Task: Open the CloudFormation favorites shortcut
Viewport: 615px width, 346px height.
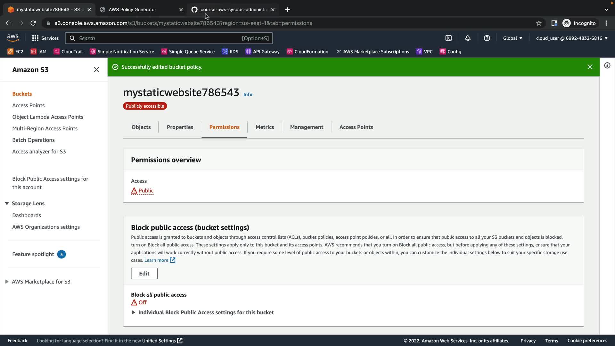Action: (x=307, y=52)
